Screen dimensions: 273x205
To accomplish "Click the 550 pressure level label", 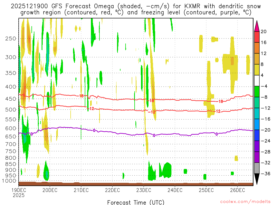I will pyautogui.click(x=11, y=119).
